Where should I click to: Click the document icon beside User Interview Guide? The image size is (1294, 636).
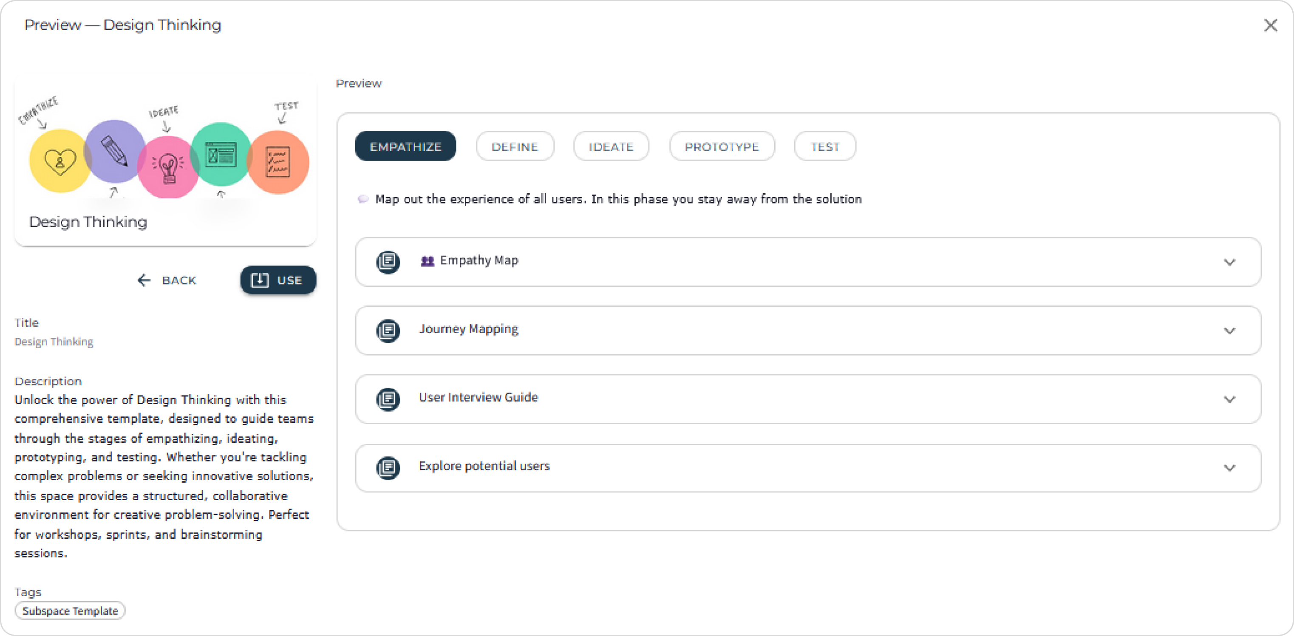coord(388,399)
